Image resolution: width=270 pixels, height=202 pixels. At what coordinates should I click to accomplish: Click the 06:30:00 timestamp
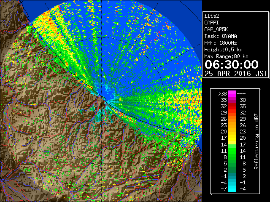[x=232, y=64]
